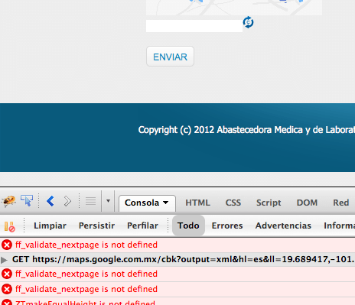Toggle the command line lines icon
Viewport: 355px width, 305px height.
(90, 201)
